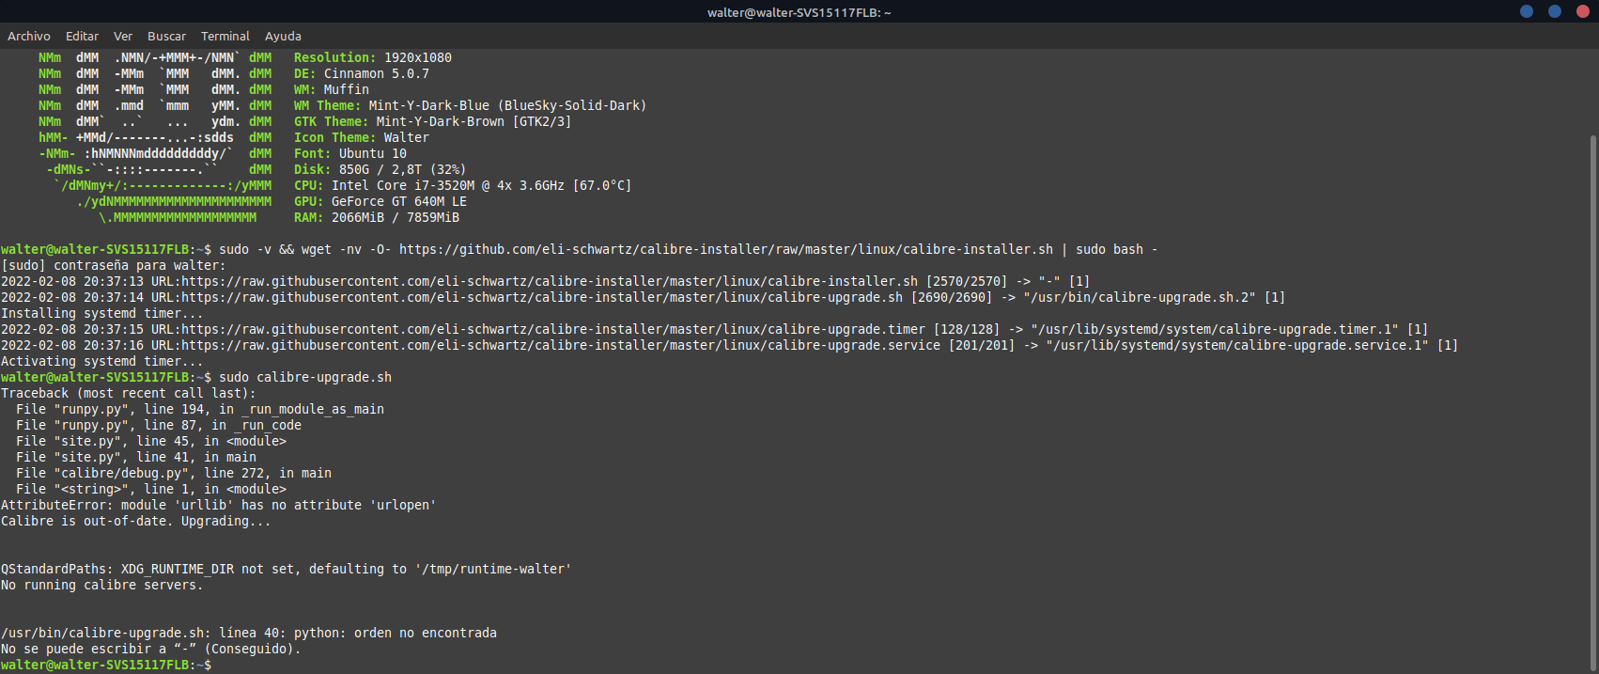
Task: Open the Archivo menu
Action: [x=29, y=36]
